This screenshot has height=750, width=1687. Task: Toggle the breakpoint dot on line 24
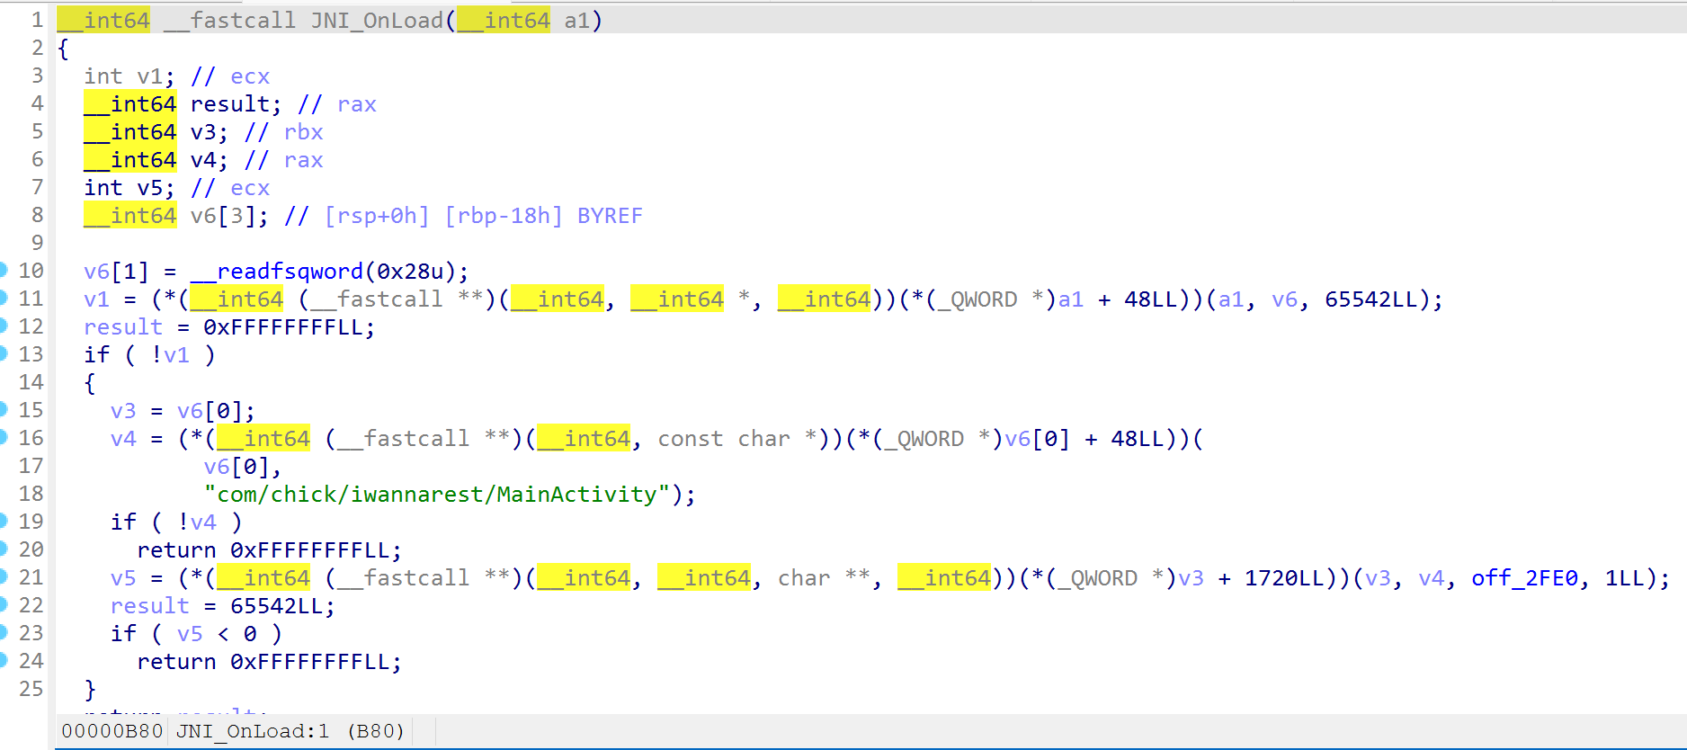tap(4, 660)
